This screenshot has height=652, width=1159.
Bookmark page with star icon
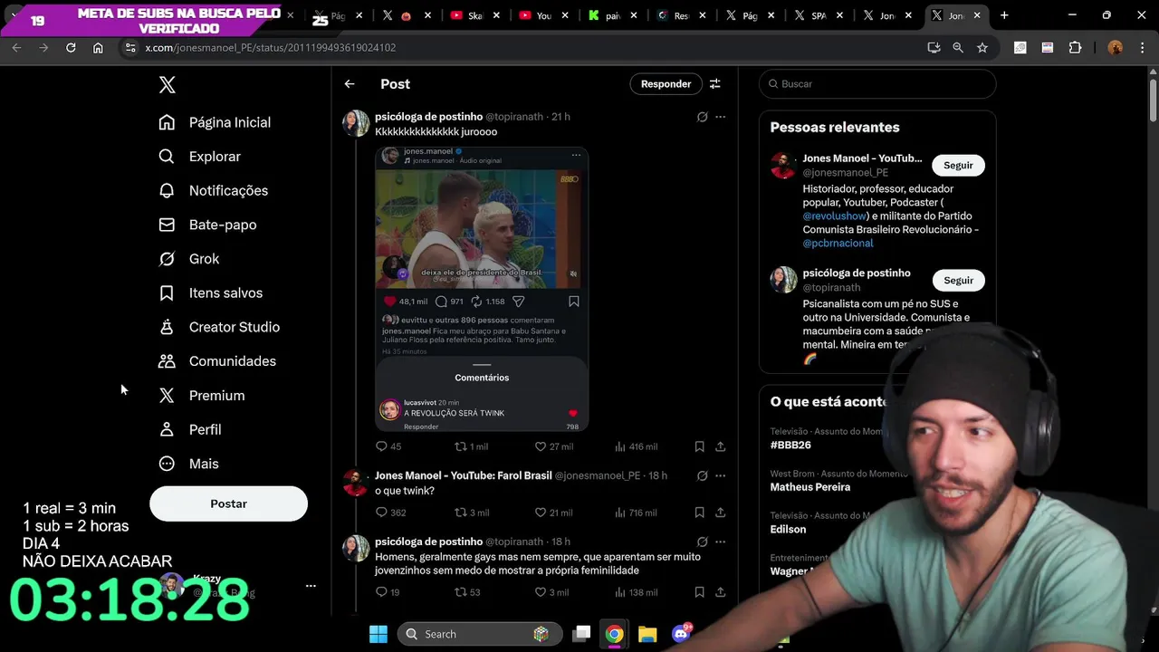982,47
